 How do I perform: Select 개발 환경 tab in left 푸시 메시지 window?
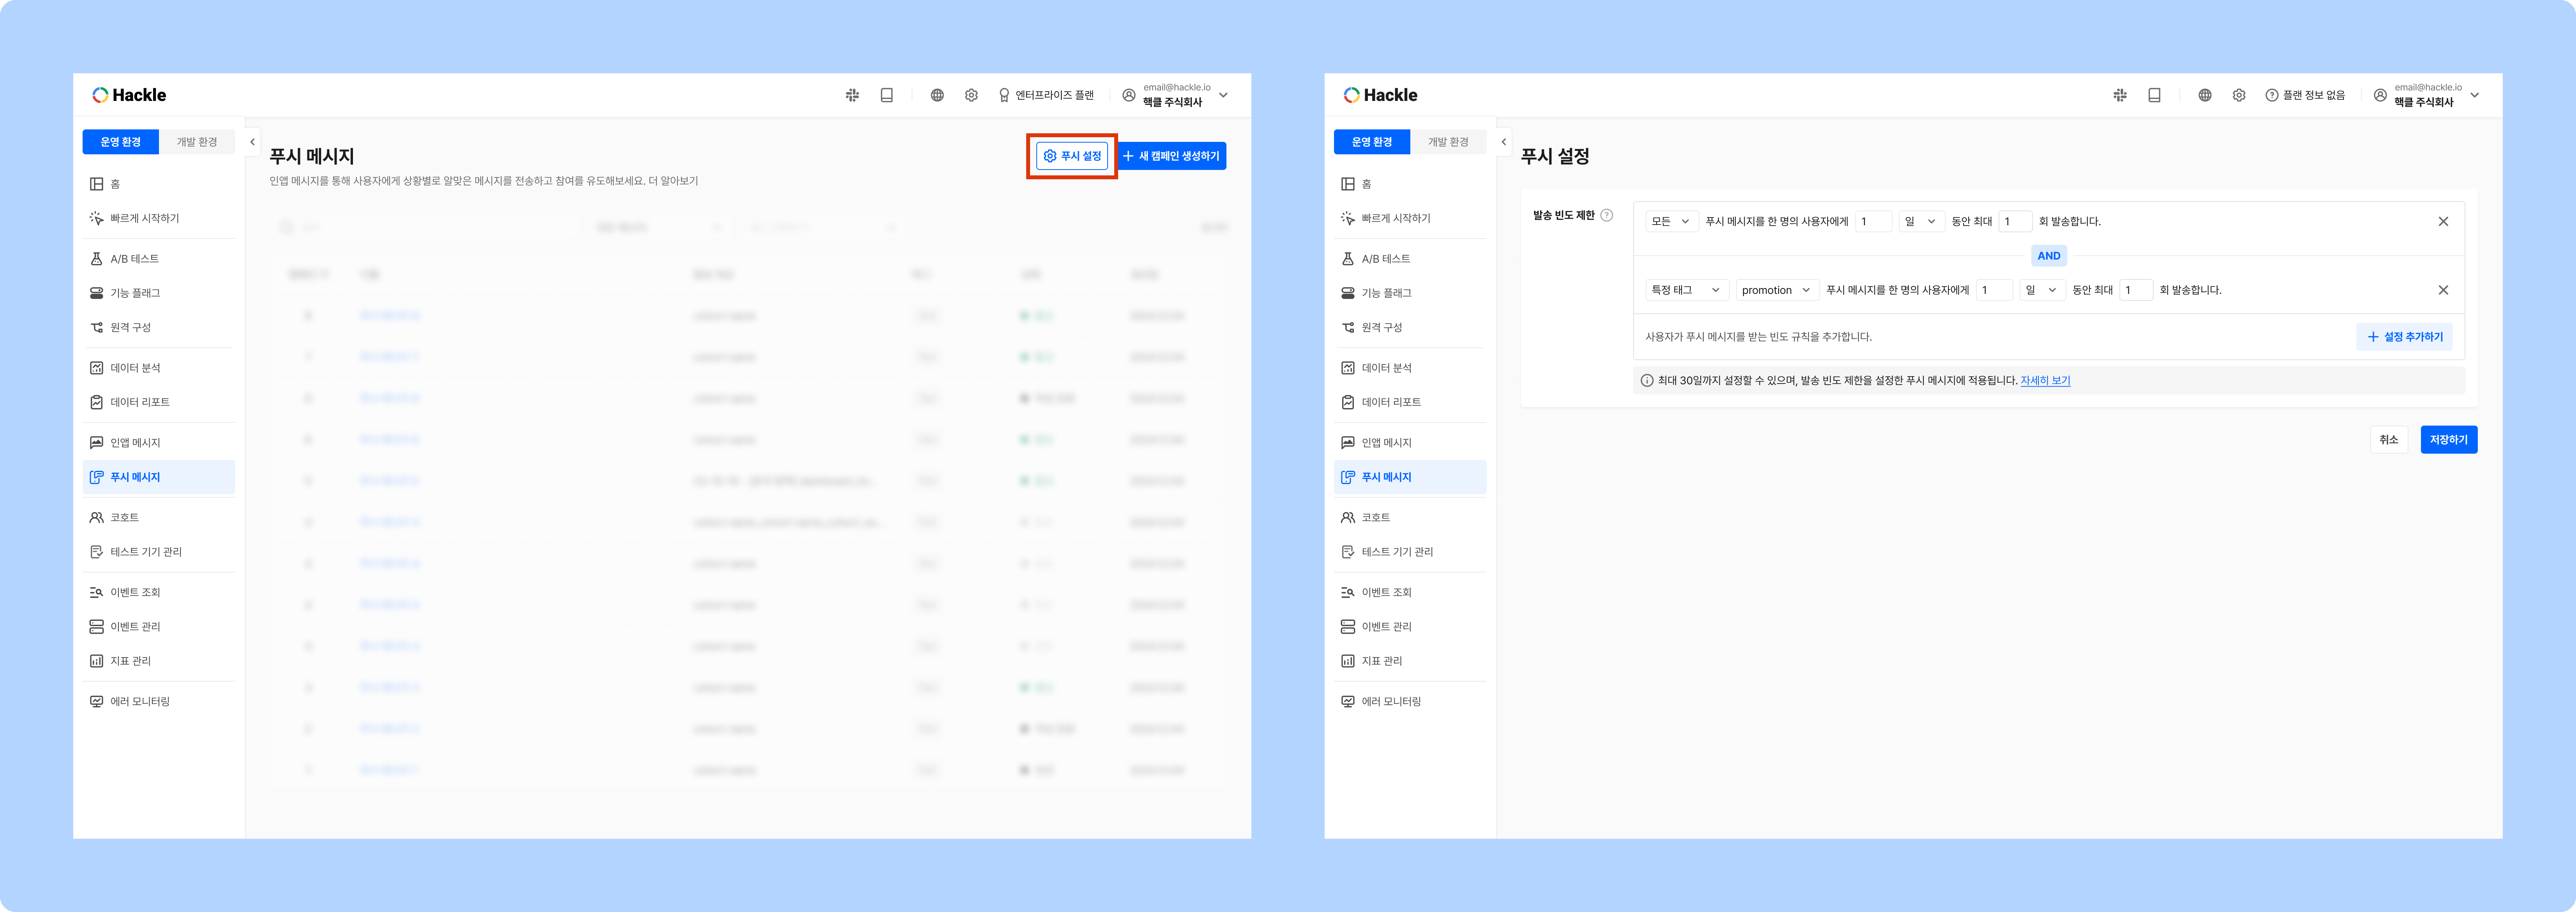pos(197,142)
